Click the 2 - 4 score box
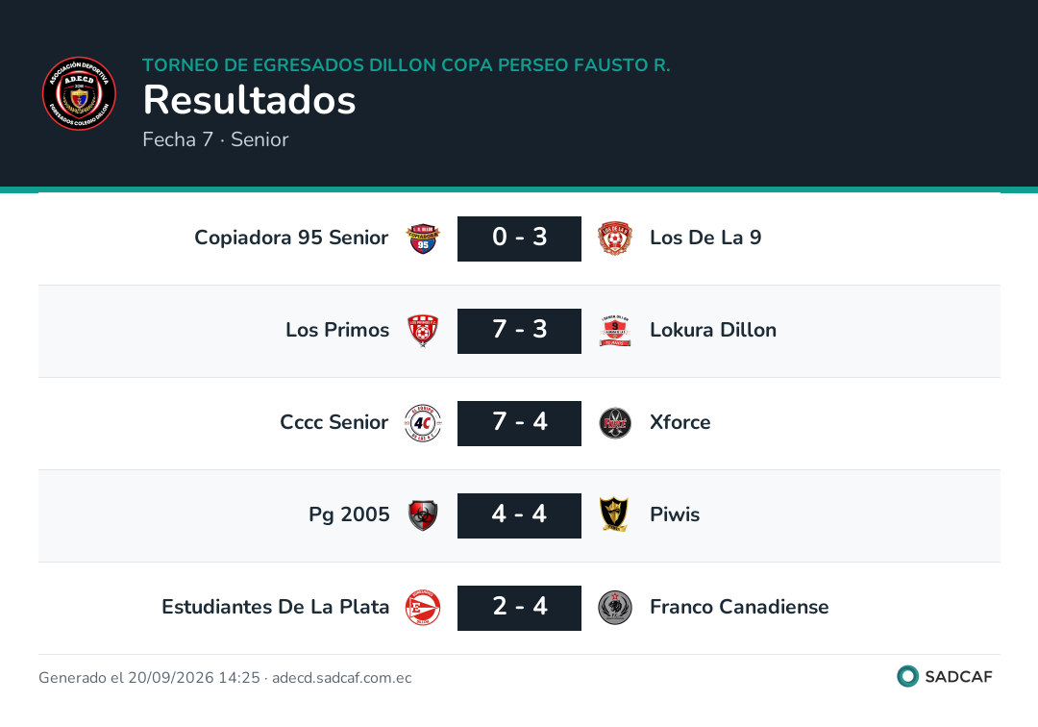Viewport: 1038px width, 727px height. click(x=520, y=608)
